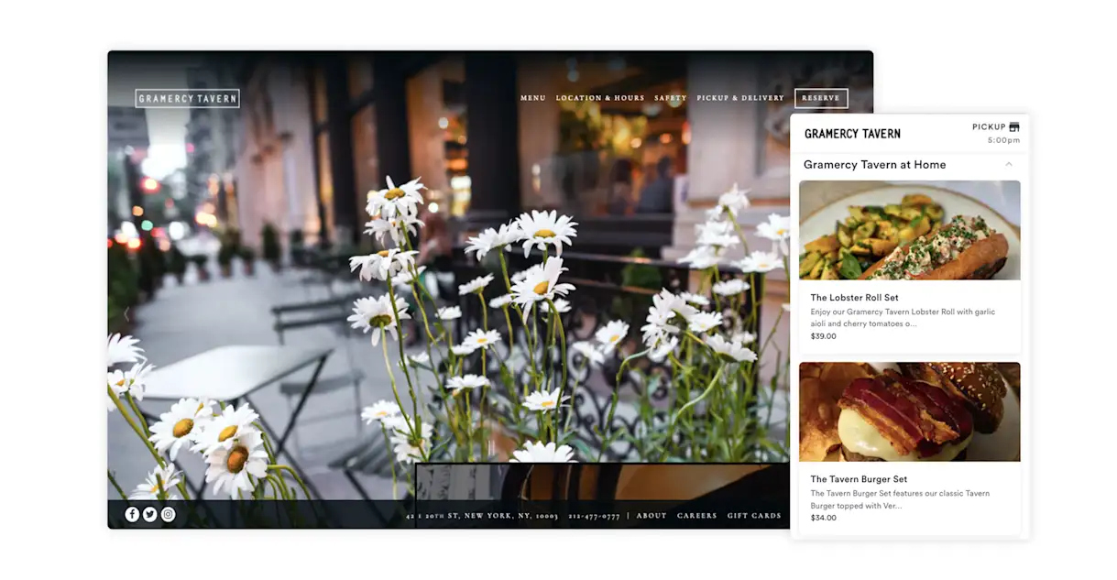Open the ABOUT footer link
Image resolution: width=1117 pixels, height=580 pixels.
click(652, 515)
